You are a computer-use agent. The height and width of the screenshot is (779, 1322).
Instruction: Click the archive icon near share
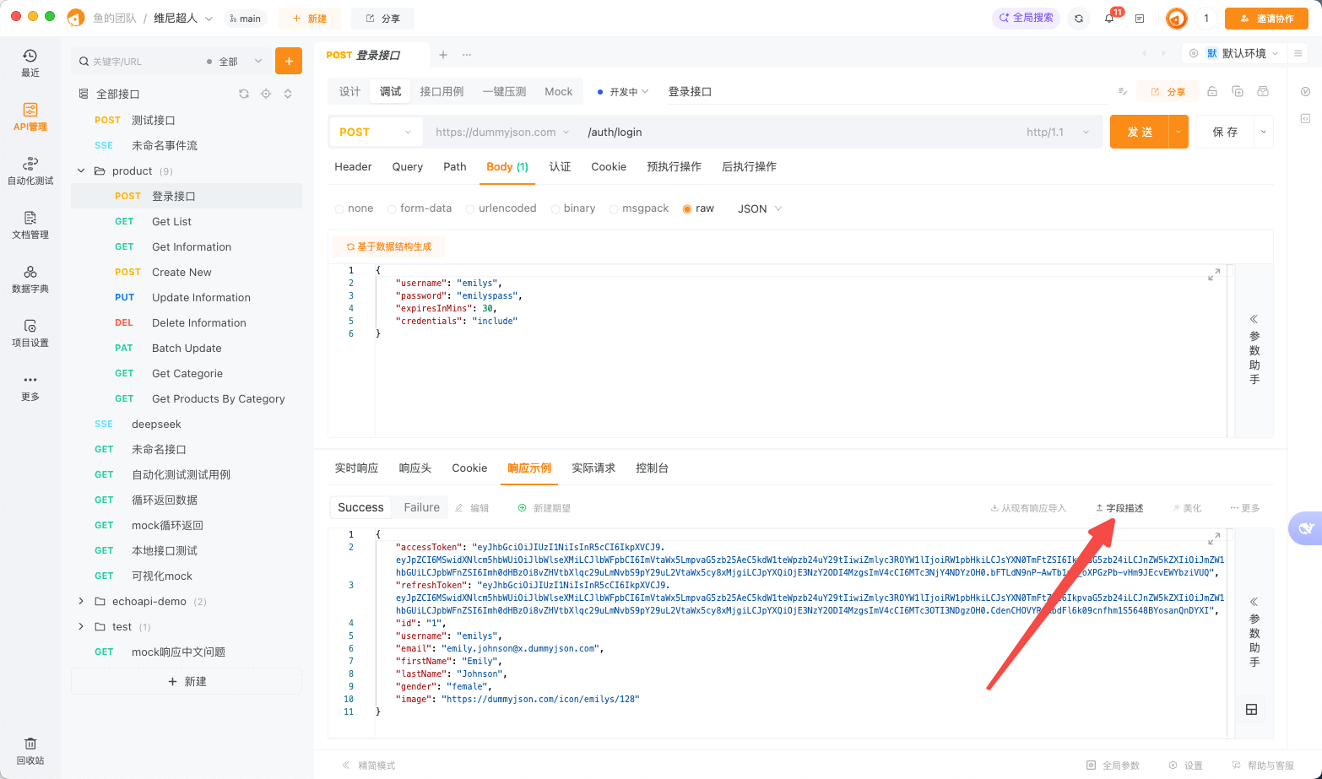(x=1263, y=91)
